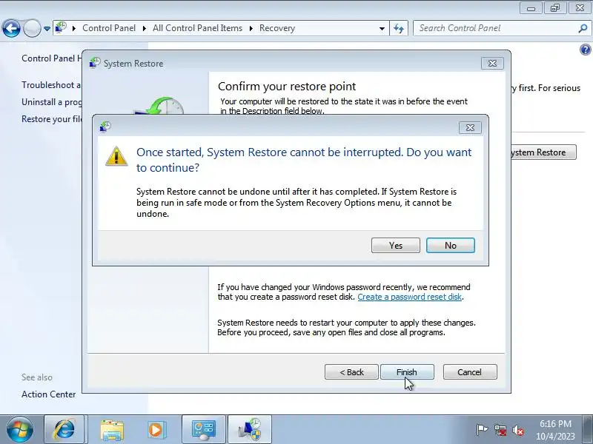
Task: Click Control Panel in the breadcrumb
Action: (109, 28)
